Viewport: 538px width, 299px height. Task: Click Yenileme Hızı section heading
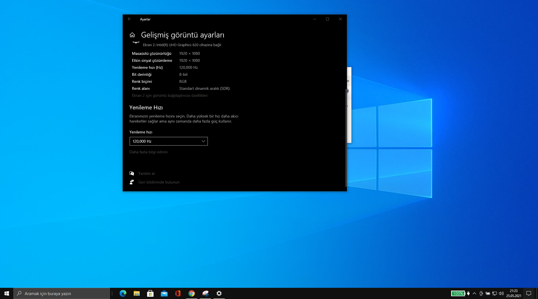(146, 107)
